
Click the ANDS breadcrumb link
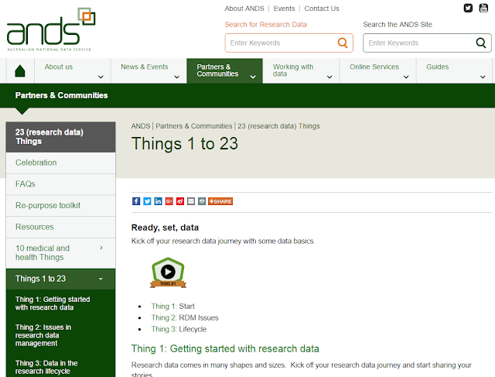pos(141,126)
